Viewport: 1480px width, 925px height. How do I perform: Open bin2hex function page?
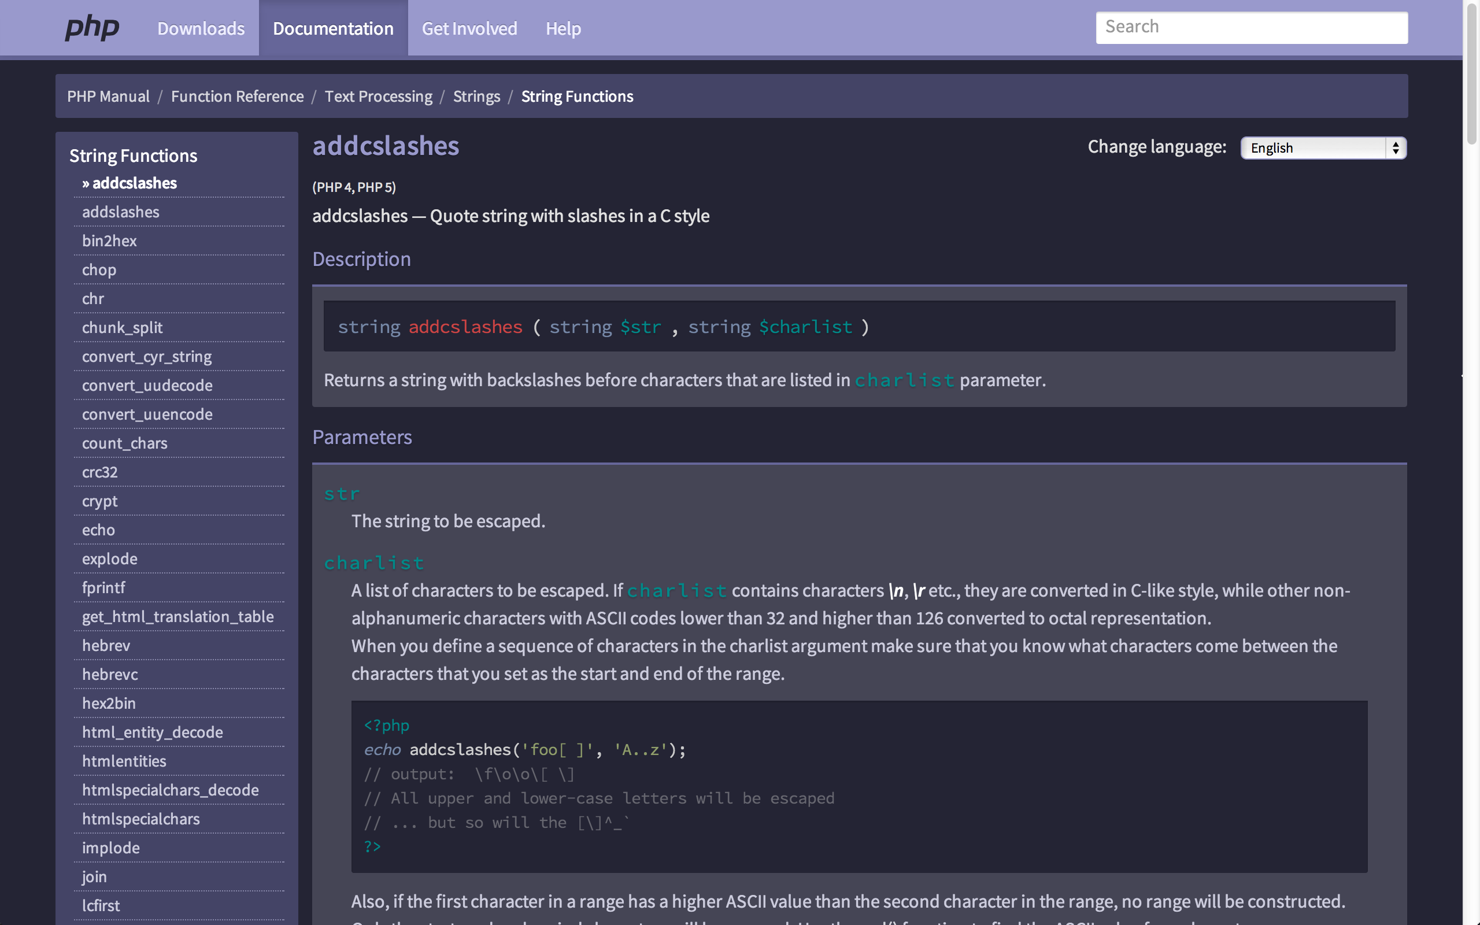click(x=109, y=240)
